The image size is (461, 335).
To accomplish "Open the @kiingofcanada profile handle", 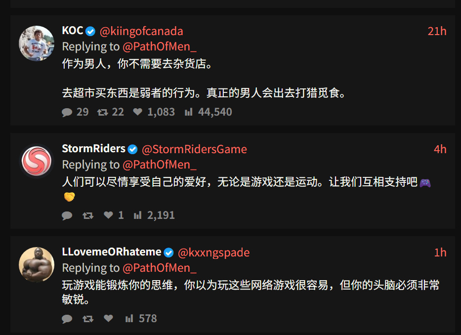I will pyautogui.click(x=141, y=31).
